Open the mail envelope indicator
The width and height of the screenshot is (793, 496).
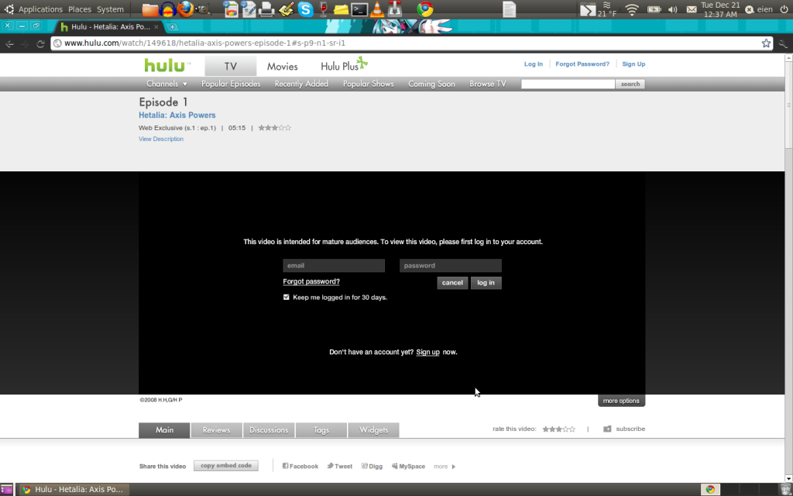click(x=692, y=9)
